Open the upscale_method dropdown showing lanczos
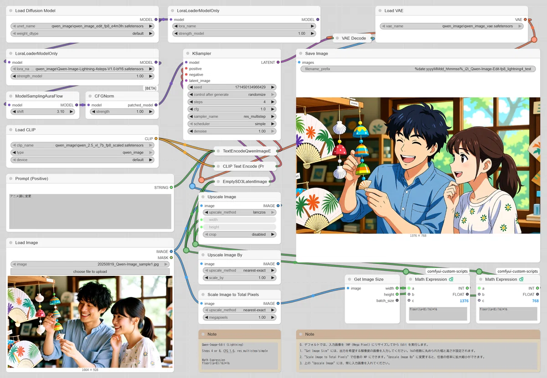This screenshot has height=378, width=547. tap(239, 212)
